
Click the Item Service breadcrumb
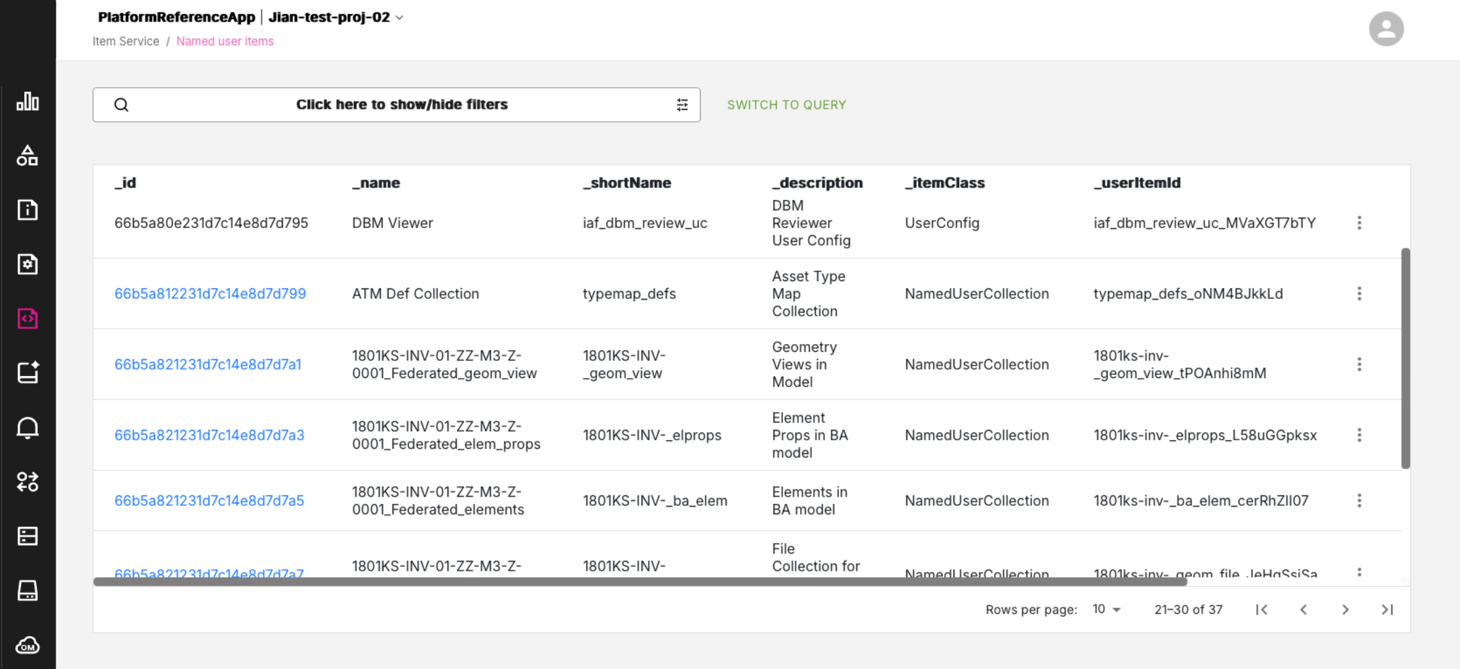(126, 41)
